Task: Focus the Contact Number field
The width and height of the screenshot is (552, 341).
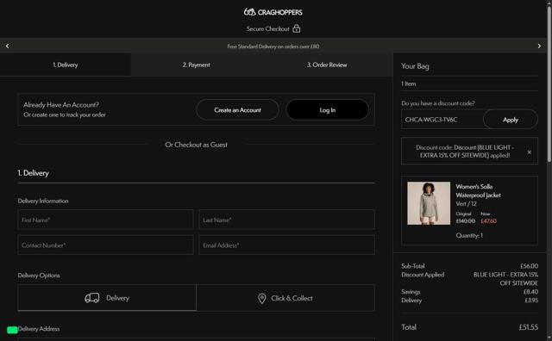Action: (x=105, y=245)
